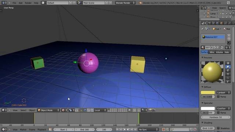The width and height of the screenshot is (235, 132).
Task: Click the yellow cube in the viewport
Action: pos(138,65)
